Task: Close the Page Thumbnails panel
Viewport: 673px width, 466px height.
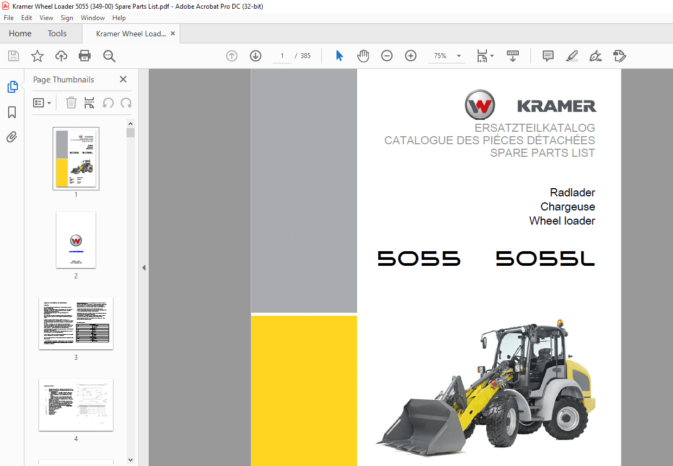Action: click(123, 79)
